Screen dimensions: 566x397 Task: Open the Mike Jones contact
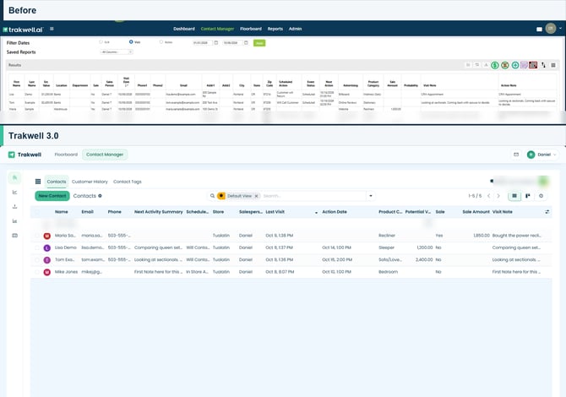[x=66, y=272]
